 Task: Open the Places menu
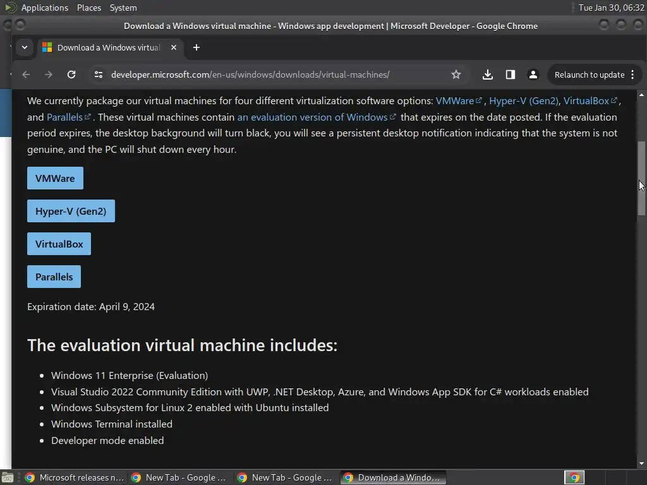tap(88, 8)
